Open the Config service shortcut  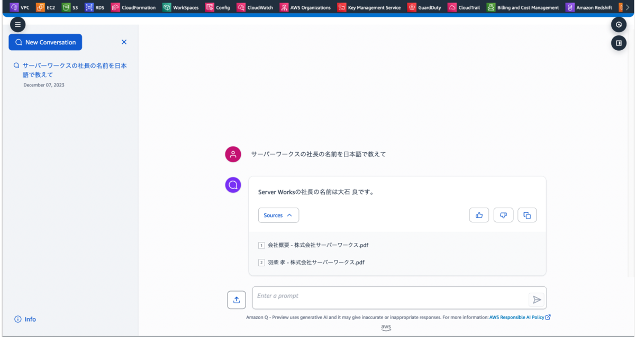coord(217,7)
